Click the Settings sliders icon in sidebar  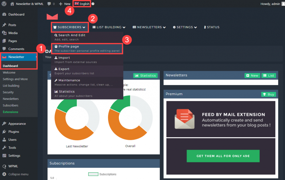point(4,156)
